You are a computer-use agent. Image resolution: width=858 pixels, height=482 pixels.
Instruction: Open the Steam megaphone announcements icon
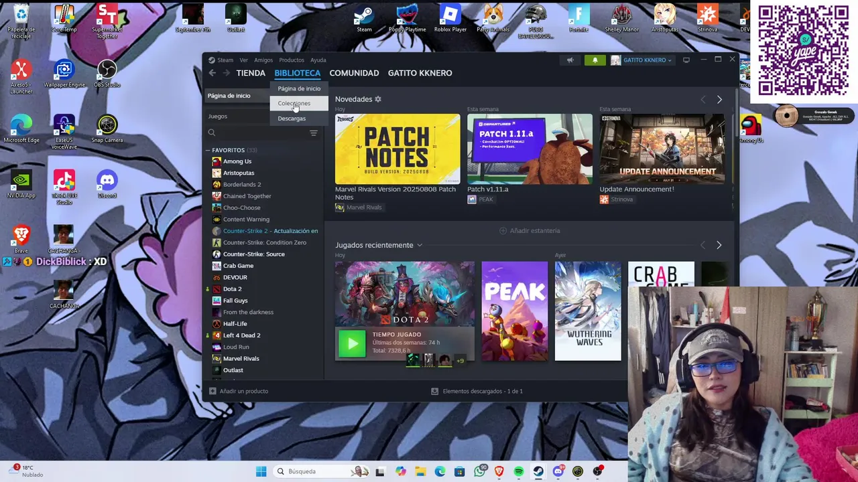(570, 60)
